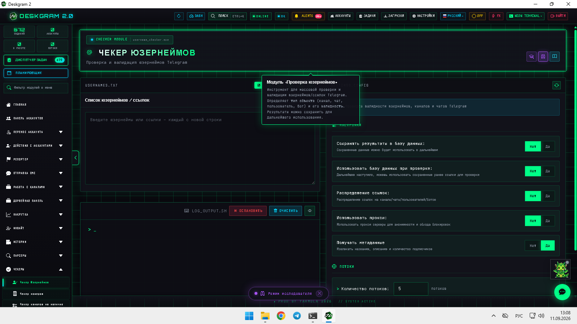Open the Русский language dropdown
The image size is (577, 324).
tap(453, 16)
